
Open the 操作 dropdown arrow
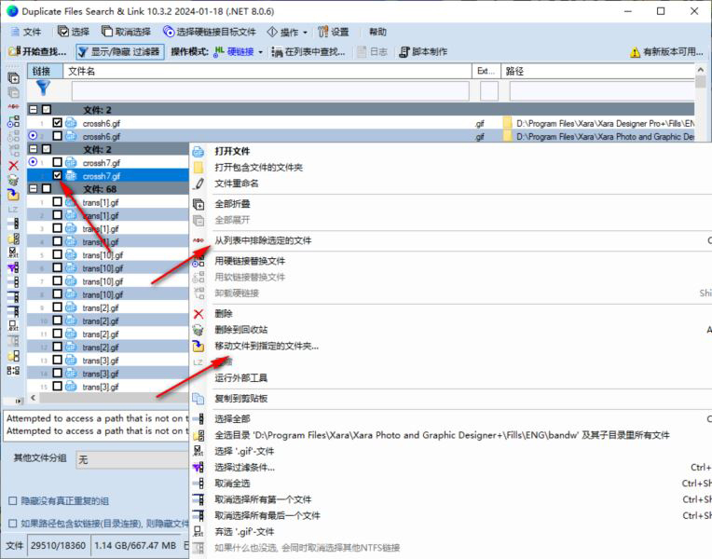pos(305,33)
